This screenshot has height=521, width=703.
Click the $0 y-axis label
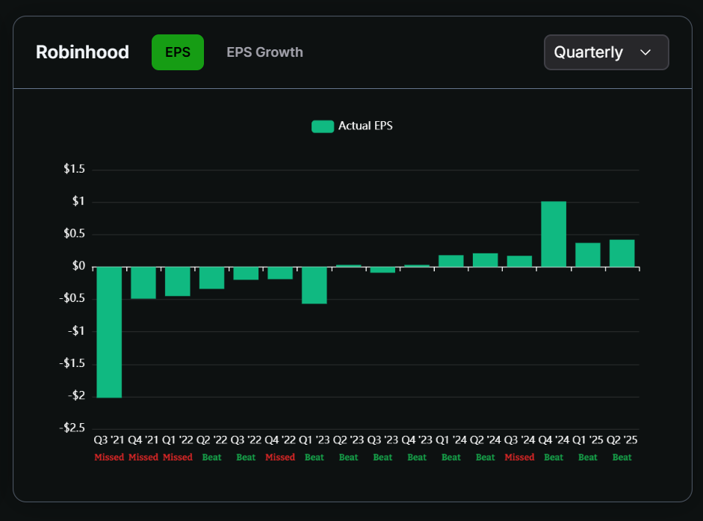(78, 266)
